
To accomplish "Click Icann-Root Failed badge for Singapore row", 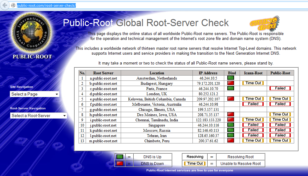I will coord(253,125).
